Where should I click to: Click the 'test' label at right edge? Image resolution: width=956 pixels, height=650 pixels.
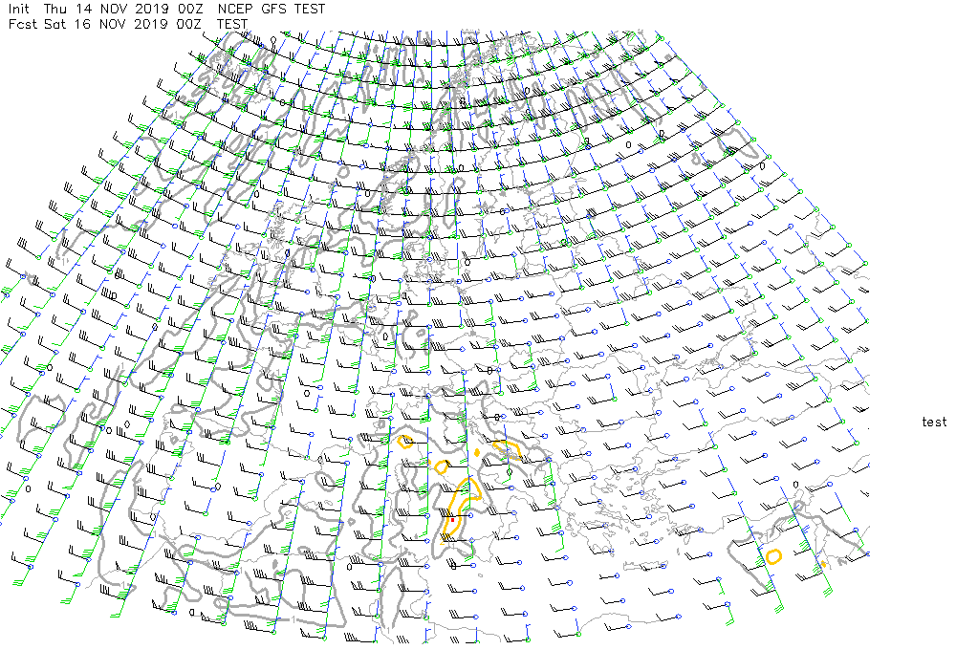[x=934, y=422]
